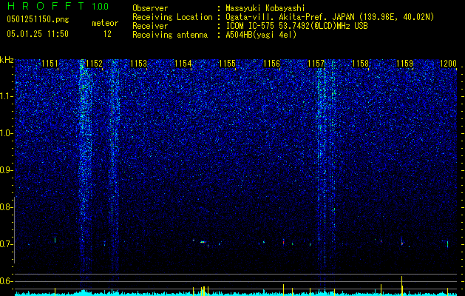
Task: Click the 1155 time marker
Action: point(227,64)
